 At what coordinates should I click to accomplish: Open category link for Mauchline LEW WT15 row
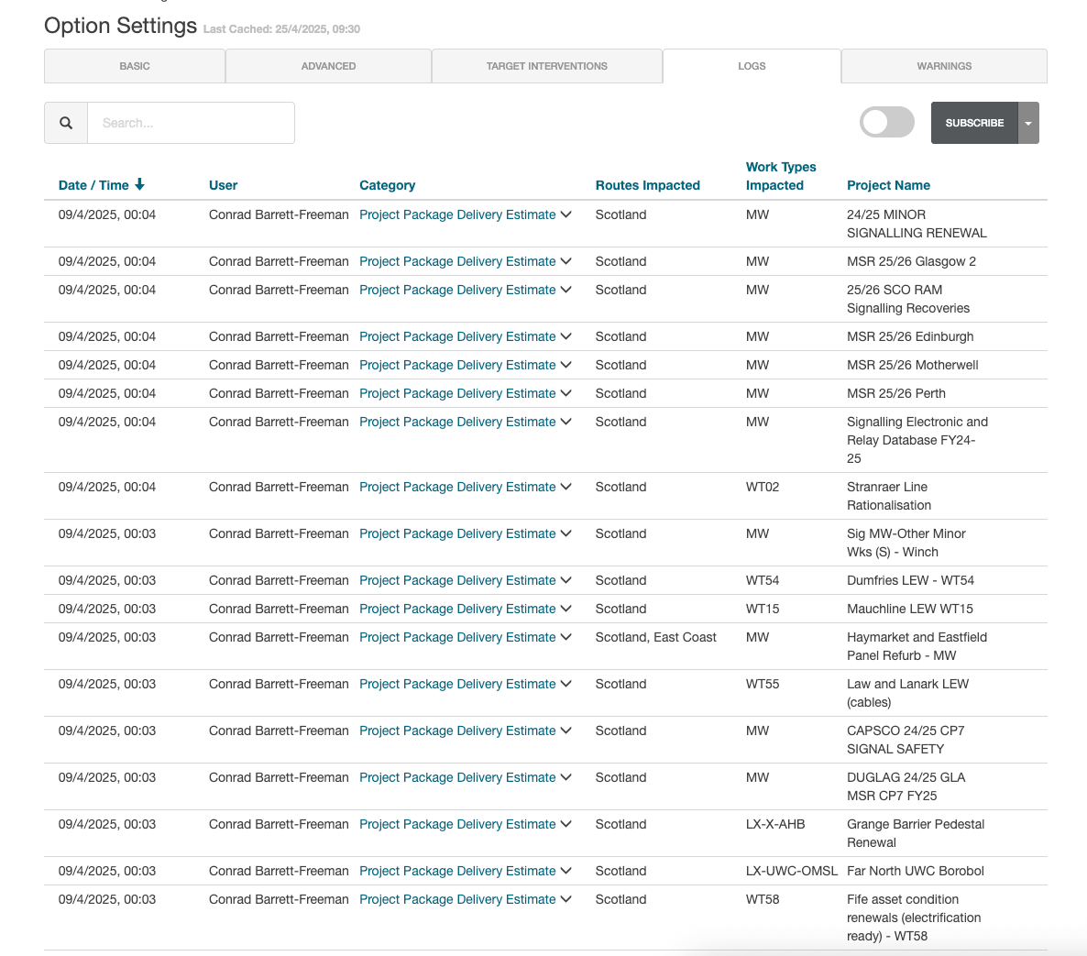pyautogui.click(x=457, y=609)
